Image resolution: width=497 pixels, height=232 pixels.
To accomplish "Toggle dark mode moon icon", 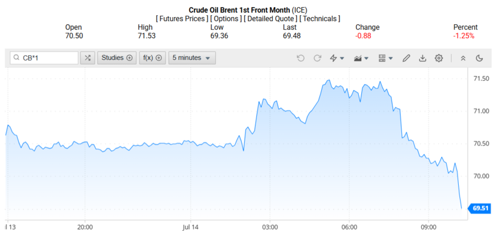I will (x=479, y=58).
